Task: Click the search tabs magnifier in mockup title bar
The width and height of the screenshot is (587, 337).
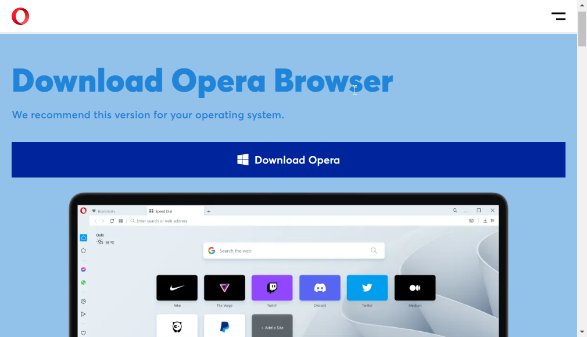Action: coord(455,211)
